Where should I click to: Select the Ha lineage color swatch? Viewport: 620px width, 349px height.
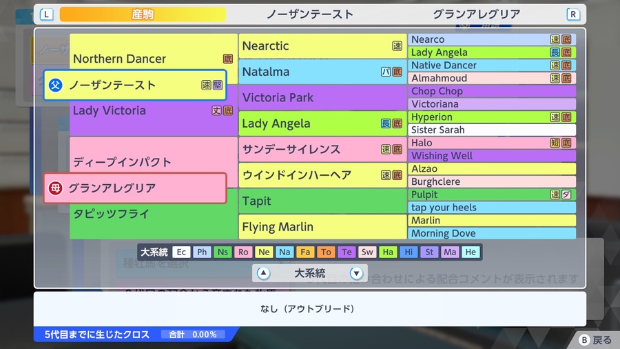(x=388, y=252)
